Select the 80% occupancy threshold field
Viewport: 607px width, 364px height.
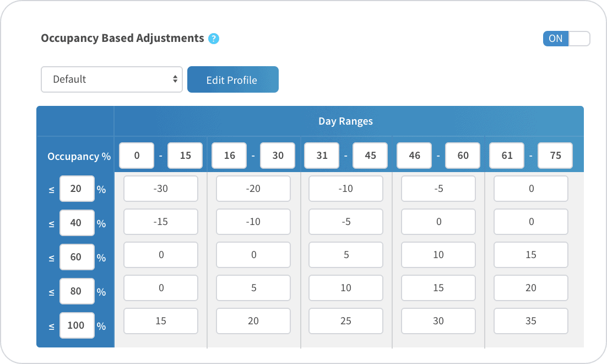77,291
